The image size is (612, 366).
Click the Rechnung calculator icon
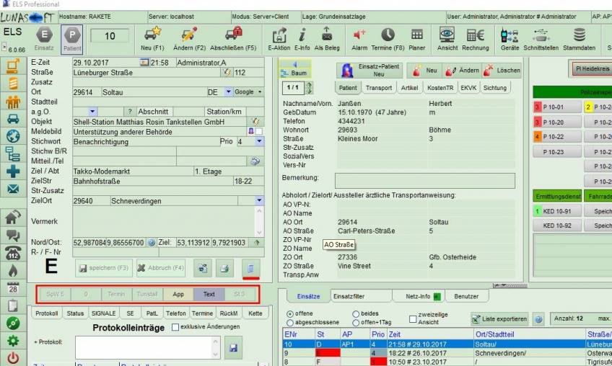[475, 35]
